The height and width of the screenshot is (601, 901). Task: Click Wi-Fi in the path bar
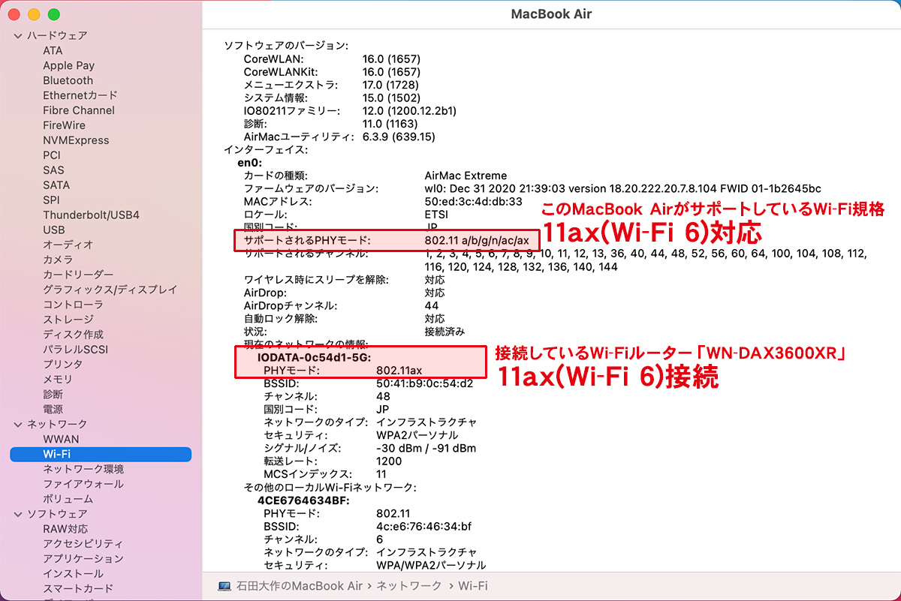[474, 585]
